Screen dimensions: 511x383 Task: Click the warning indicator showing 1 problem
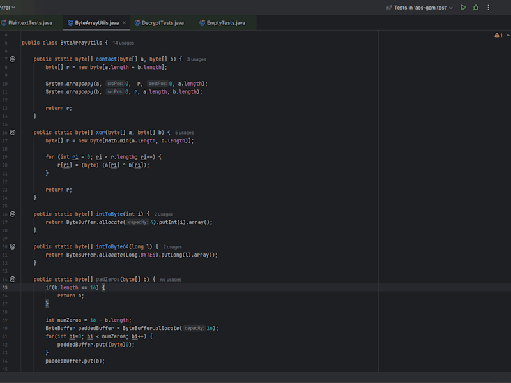coord(498,35)
